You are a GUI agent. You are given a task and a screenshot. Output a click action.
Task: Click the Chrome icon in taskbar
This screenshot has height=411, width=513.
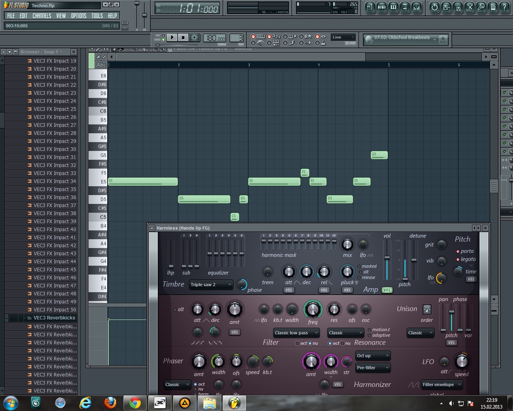click(x=135, y=403)
